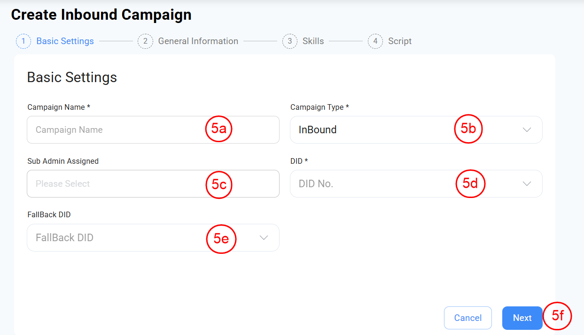584x335 pixels.
Task: Click the red 5f annotation marker
Action: [557, 316]
